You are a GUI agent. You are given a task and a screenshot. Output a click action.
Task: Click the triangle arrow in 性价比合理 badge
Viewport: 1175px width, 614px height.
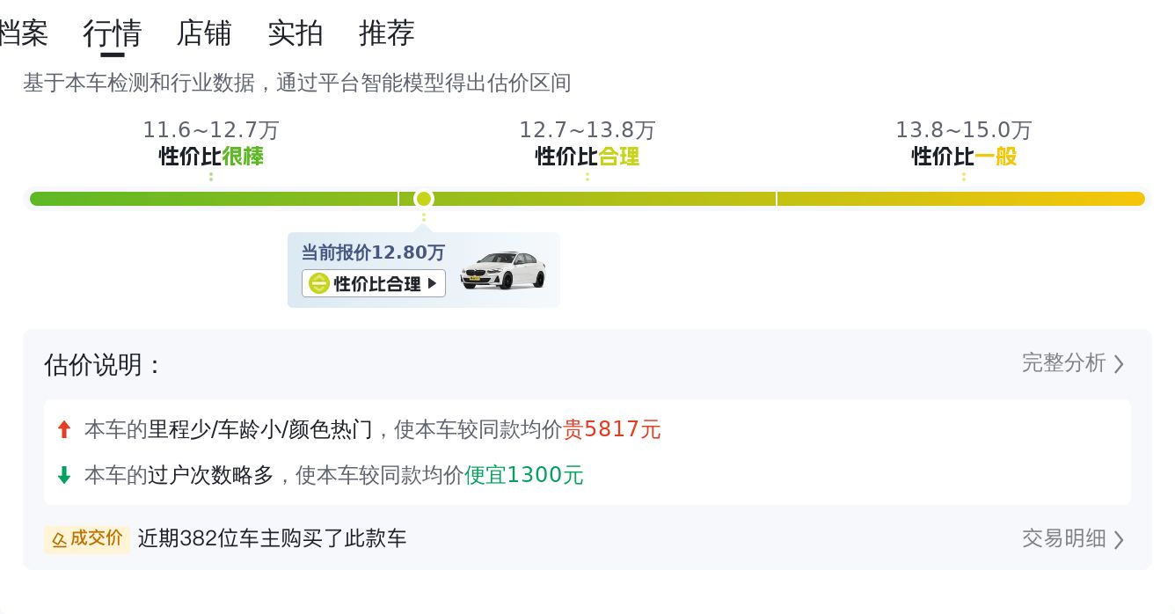(x=432, y=283)
